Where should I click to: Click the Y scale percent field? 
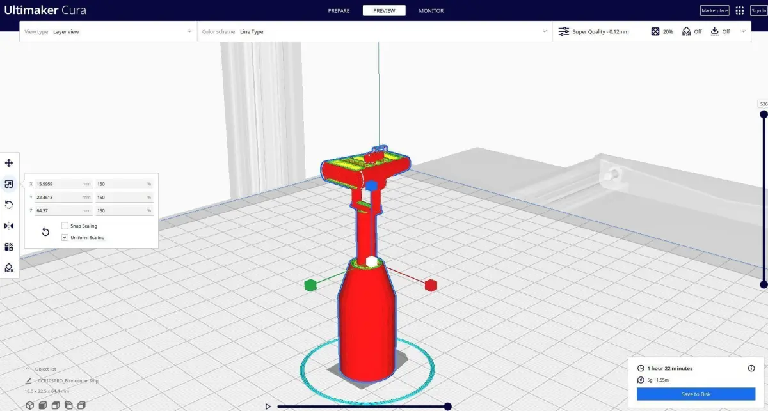(124, 198)
